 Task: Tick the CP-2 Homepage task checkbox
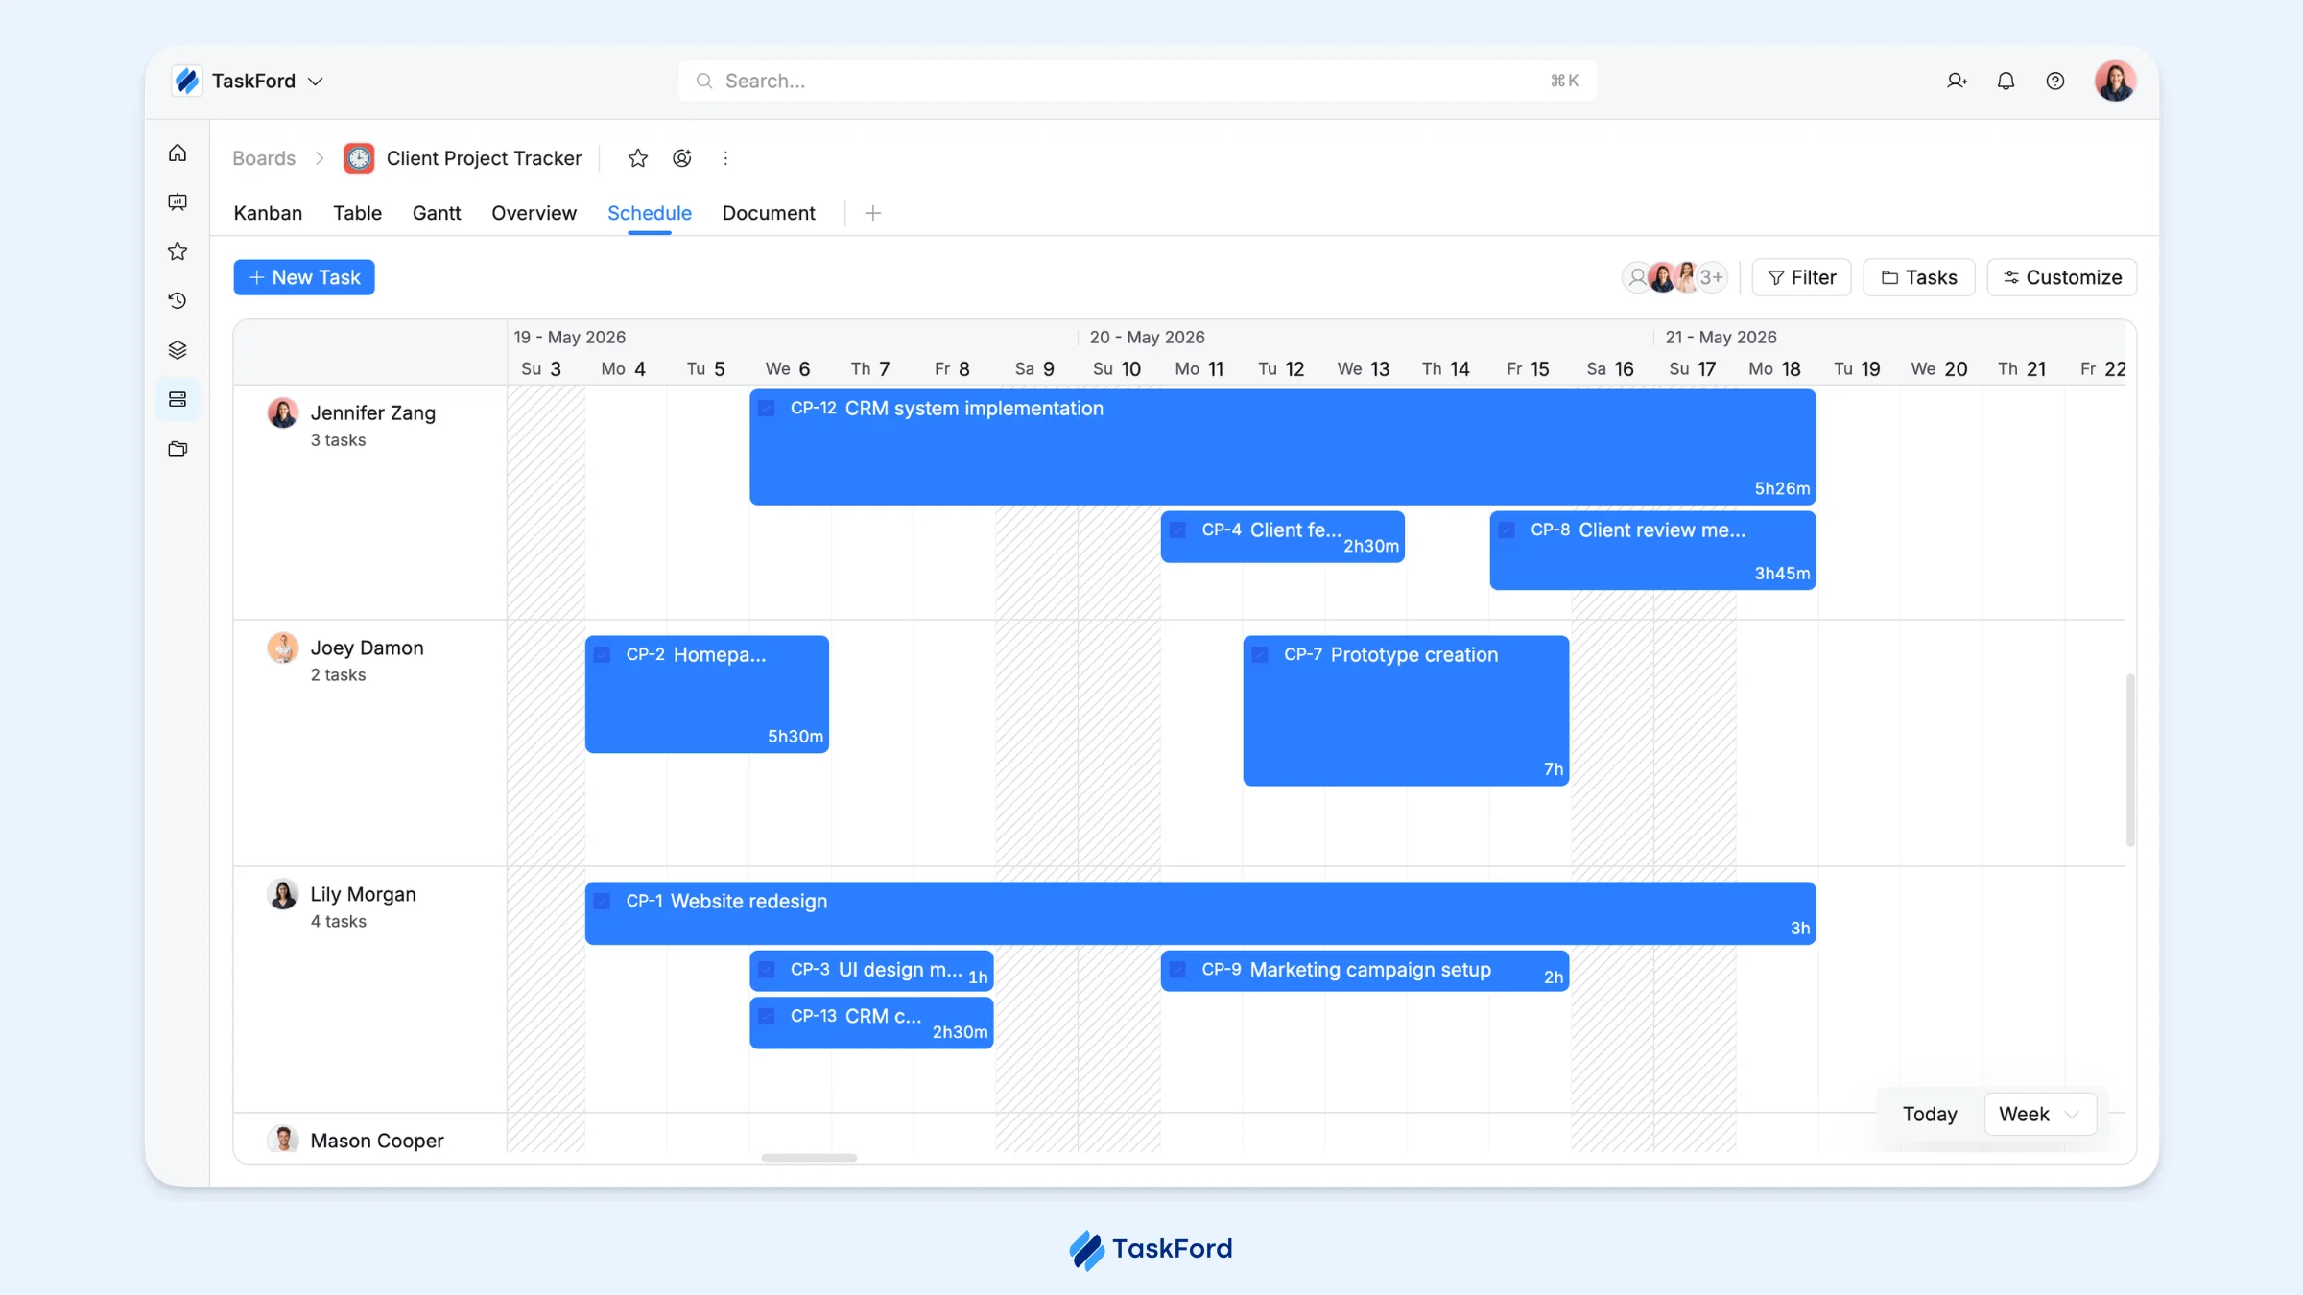click(x=603, y=655)
